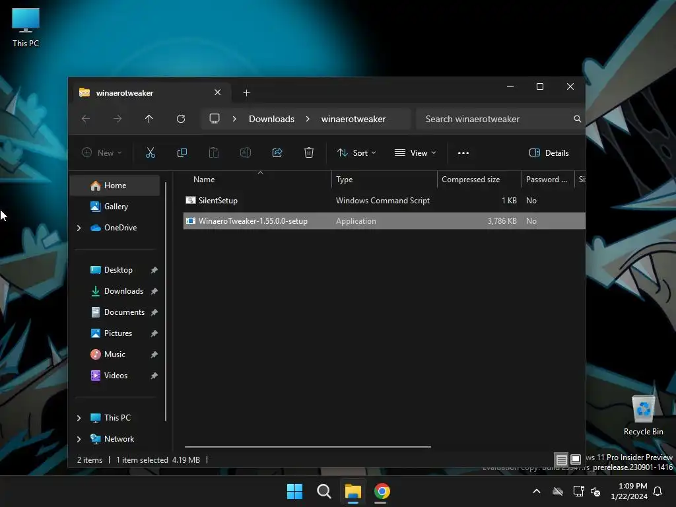Screen dimensions: 676x507
Task: Click the horizontal scrollbar in file list
Action: coord(308,447)
